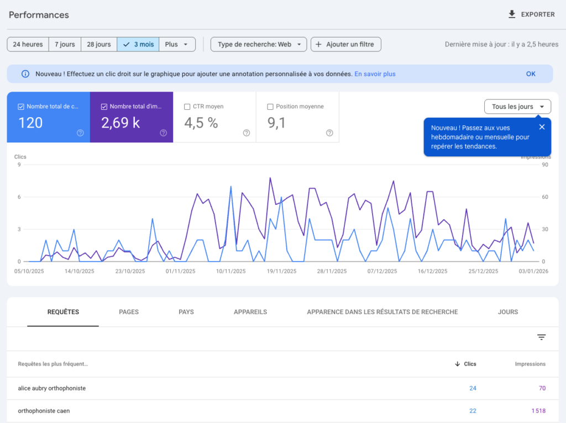The image size is (566, 423).
Task: Switch to the Pages tab
Action: tap(129, 312)
